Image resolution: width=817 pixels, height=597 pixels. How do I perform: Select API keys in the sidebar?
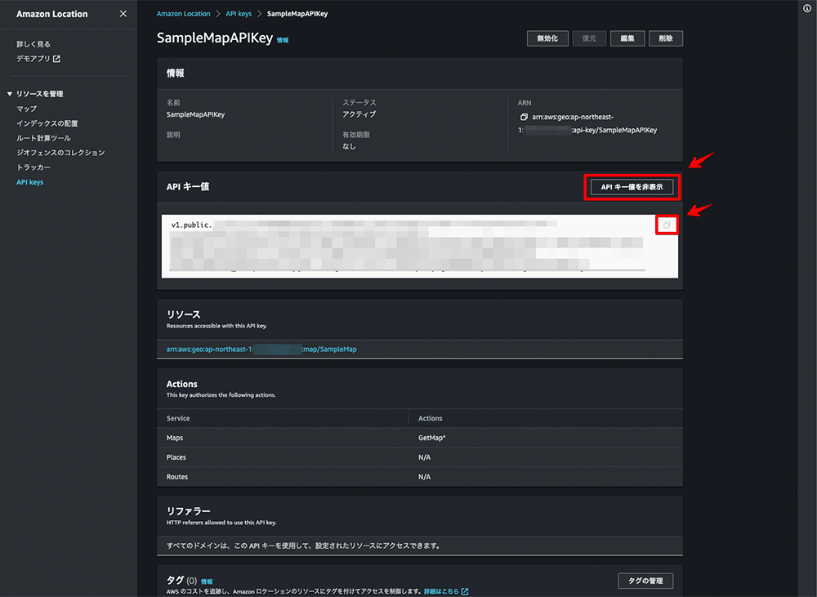(29, 182)
